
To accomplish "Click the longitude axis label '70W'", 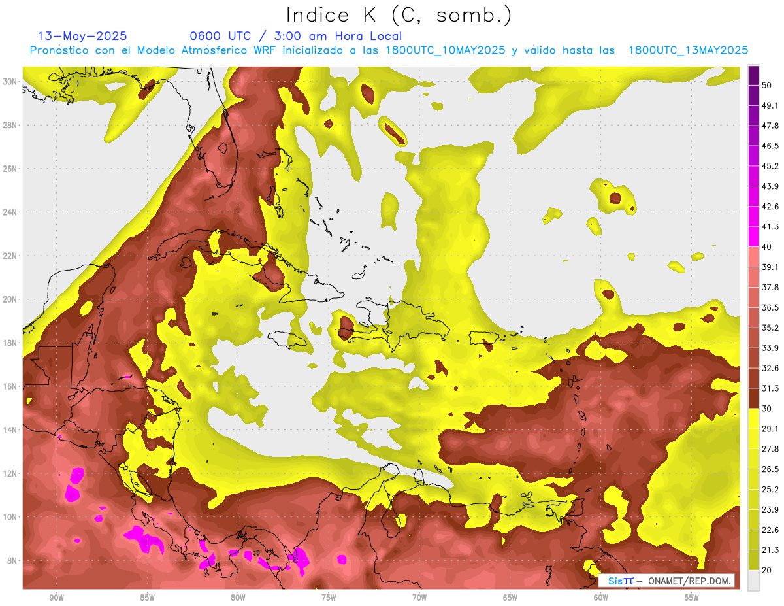I will click(x=419, y=598).
